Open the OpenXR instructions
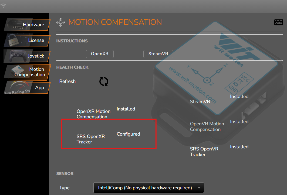 coord(100,54)
